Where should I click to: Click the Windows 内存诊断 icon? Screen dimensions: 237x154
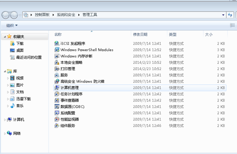(56, 56)
